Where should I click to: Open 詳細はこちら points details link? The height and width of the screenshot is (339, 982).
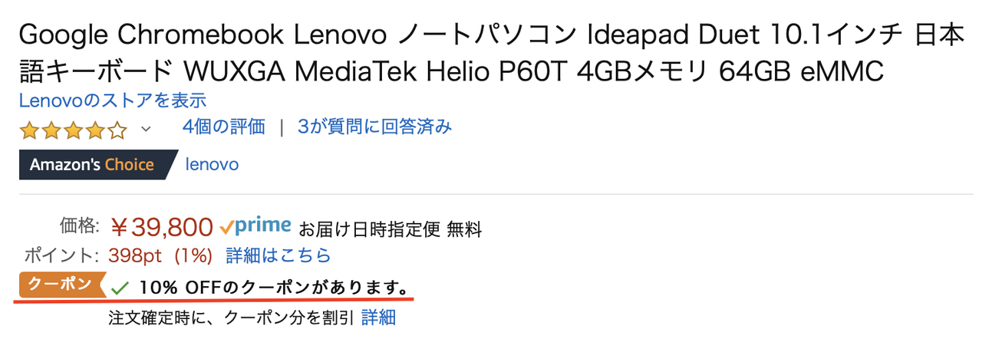pyautogui.click(x=278, y=255)
